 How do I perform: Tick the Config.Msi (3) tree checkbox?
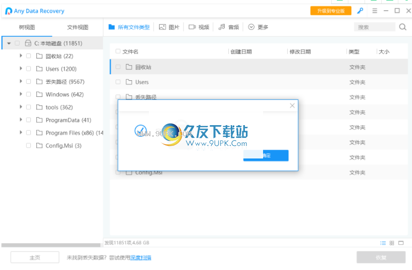tap(29, 145)
